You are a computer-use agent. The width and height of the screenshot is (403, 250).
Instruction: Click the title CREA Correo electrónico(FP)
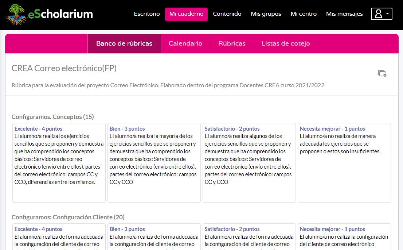64,68
